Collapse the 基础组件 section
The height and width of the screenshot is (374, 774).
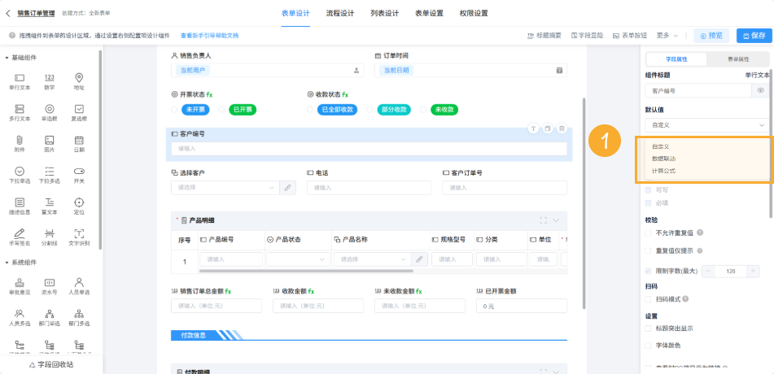(7, 58)
